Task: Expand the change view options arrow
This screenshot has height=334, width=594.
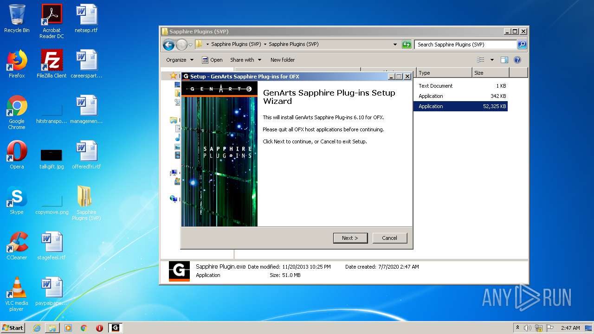Action: (x=492, y=60)
